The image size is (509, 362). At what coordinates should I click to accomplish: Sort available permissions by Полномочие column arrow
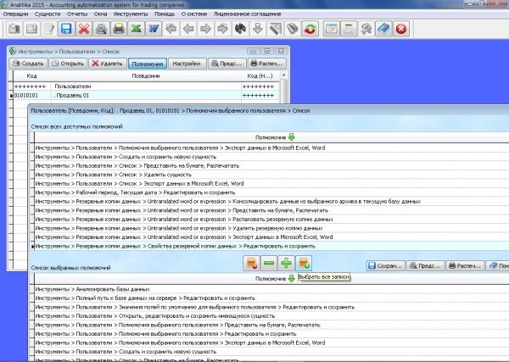coord(292,136)
